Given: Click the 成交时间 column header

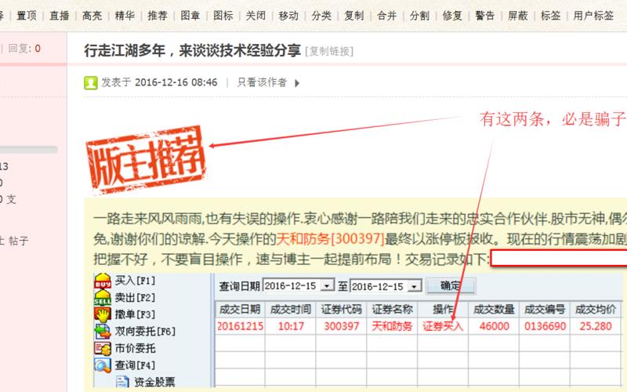Looking at the screenshot, I should pyautogui.click(x=291, y=309).
